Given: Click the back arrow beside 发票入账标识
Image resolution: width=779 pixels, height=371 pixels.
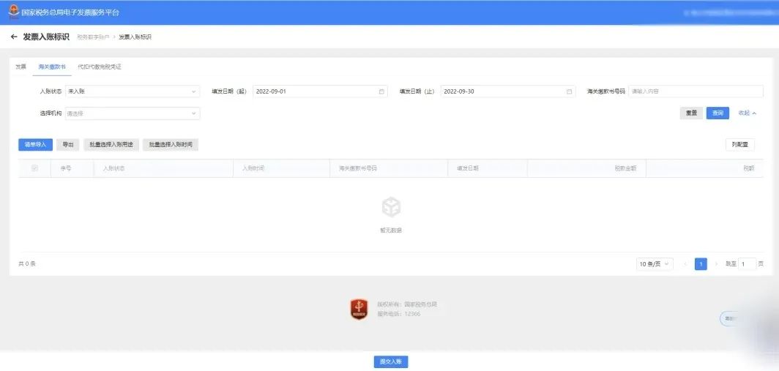Looking at the screenshot, I should coord(14,37).
